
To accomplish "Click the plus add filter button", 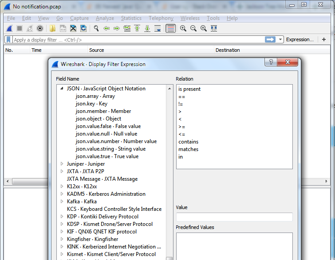I will pos(324,39).
